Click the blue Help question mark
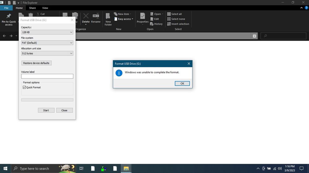This screenshot has height=173, width=309. [307, 8]
